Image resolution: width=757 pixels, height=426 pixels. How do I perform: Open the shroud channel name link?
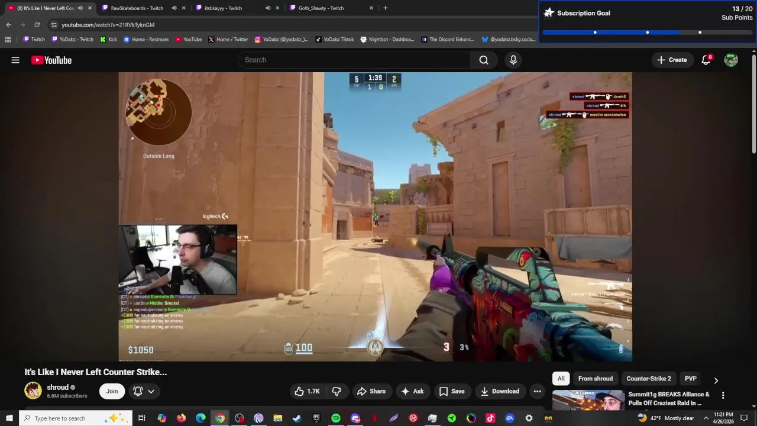point(58,388)
